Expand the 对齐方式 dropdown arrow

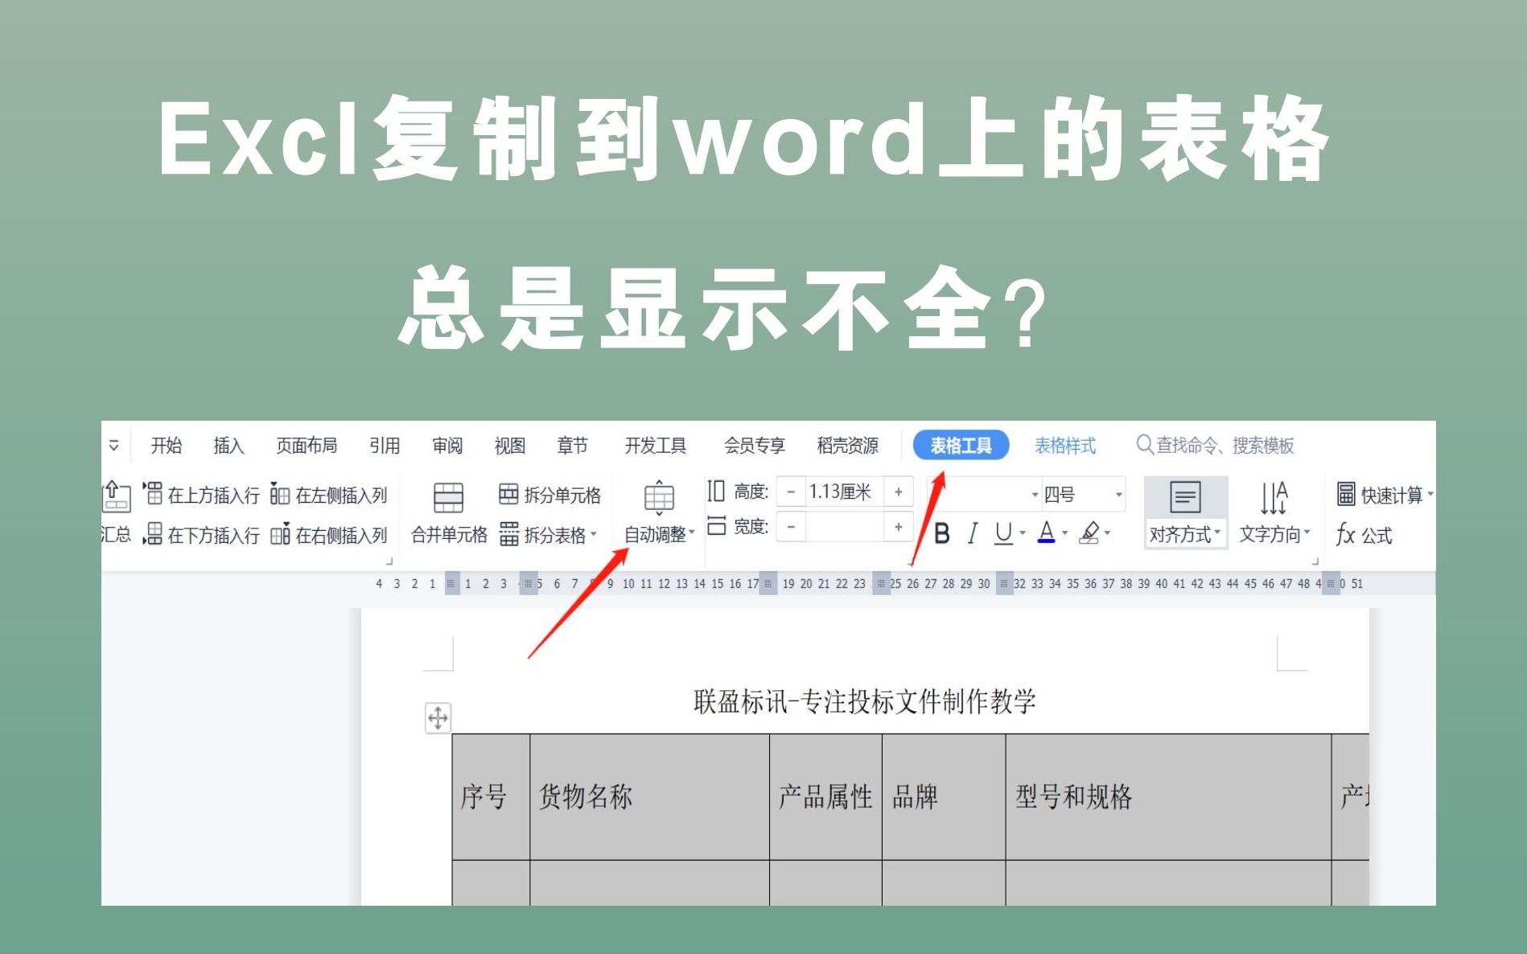[1217, 533]
